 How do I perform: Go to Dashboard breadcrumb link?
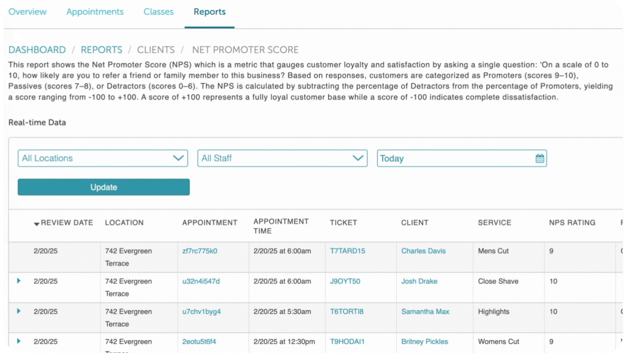tap(37, 50)
